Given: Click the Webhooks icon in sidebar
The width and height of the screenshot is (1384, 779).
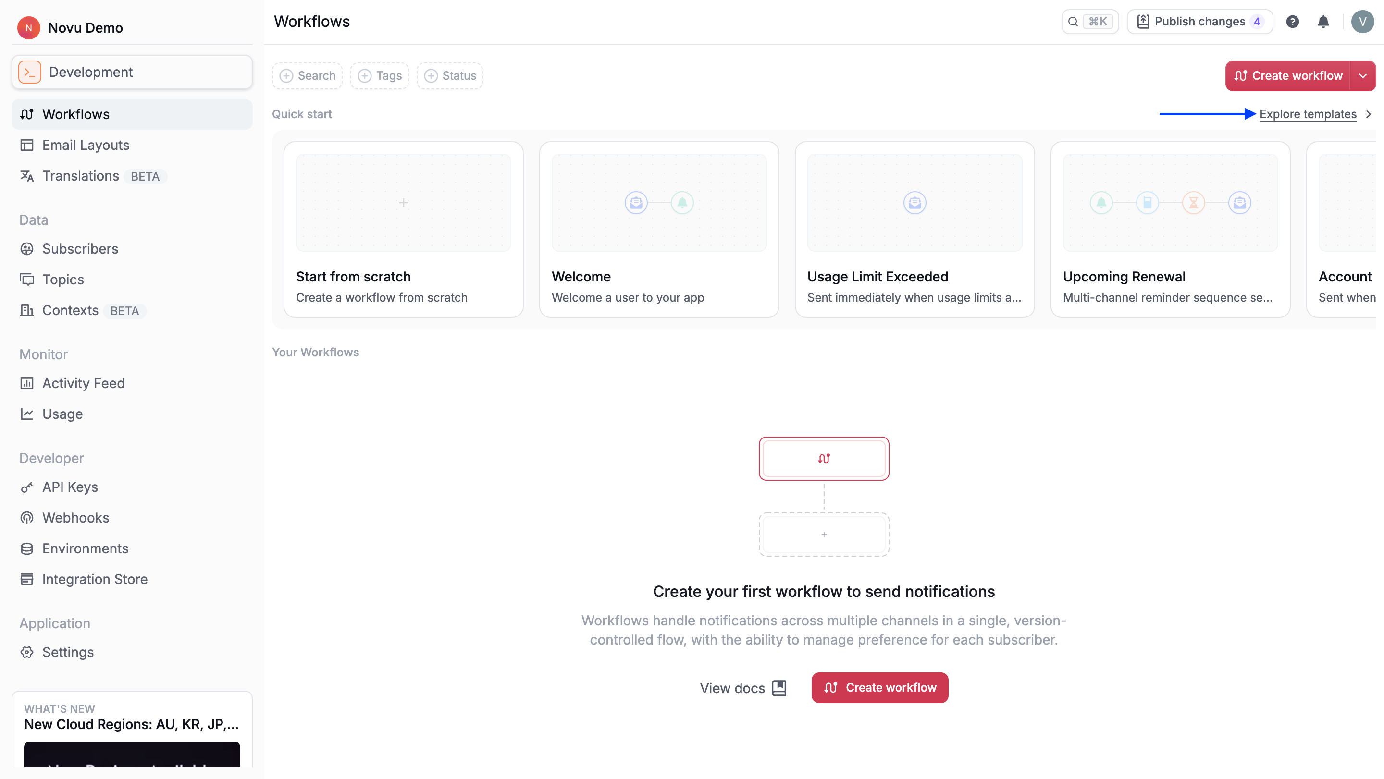Looking at the screenshot, I should [x=27, y=518].
